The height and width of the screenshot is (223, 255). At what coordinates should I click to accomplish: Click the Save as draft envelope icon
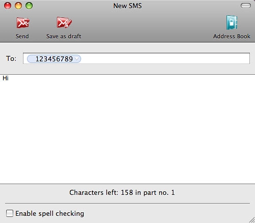click(x=64, y=23)
